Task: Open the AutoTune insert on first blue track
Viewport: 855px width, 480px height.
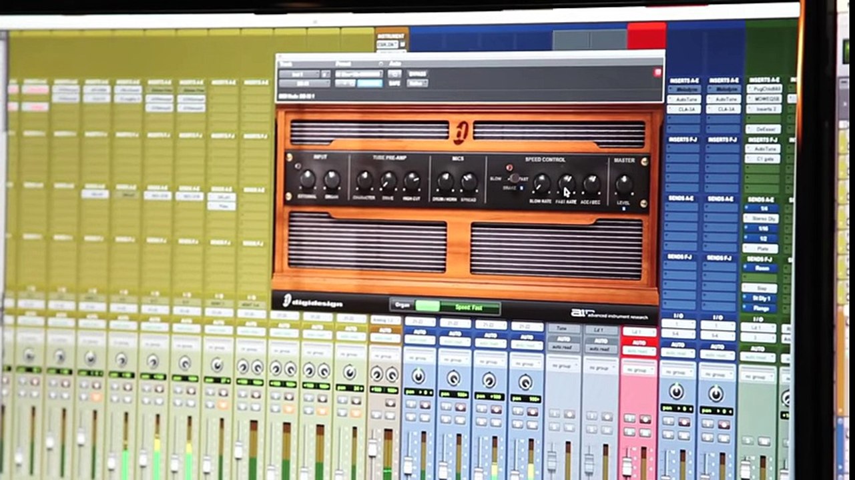Action: (684, 99)
